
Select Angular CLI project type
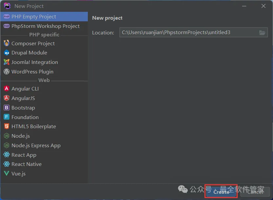pos(44,89)
